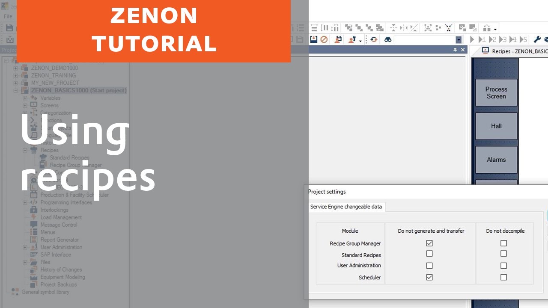
Task: Click the mirror horizontally icon
Action: point(404,28)
